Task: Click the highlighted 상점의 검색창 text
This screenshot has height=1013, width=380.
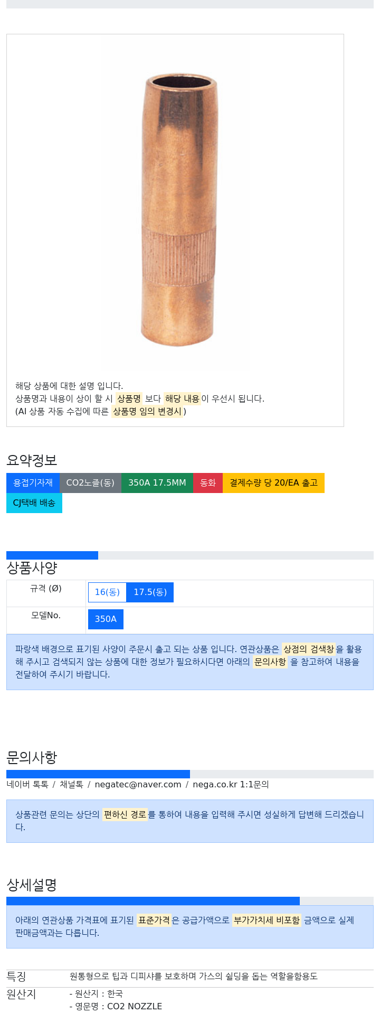Action: coord(309,649)
